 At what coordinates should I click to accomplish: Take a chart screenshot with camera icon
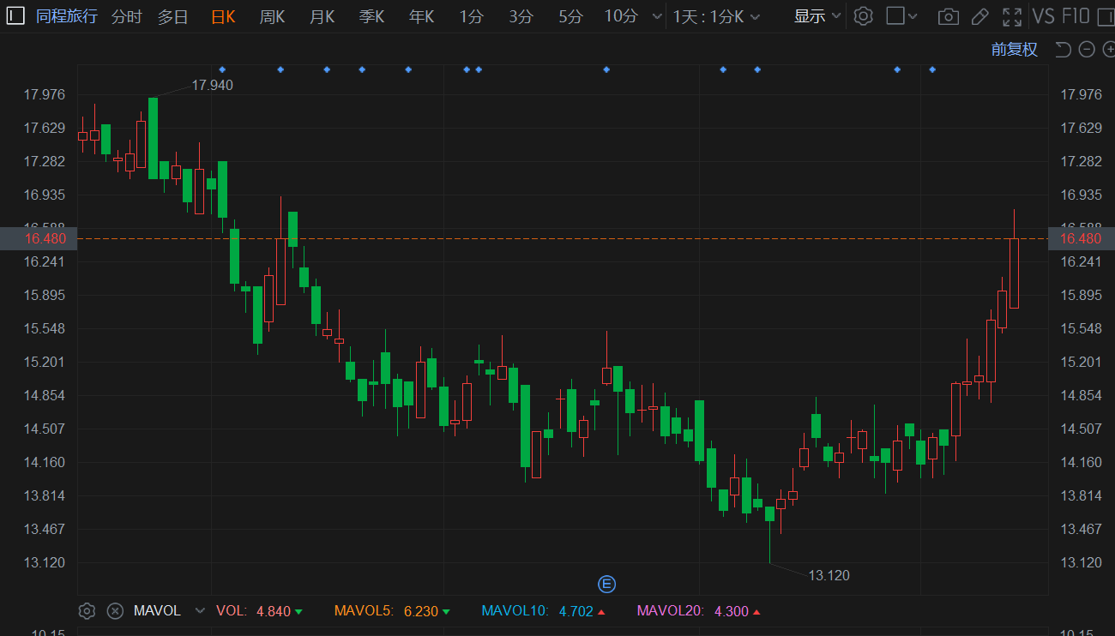(x=948, y=16)
